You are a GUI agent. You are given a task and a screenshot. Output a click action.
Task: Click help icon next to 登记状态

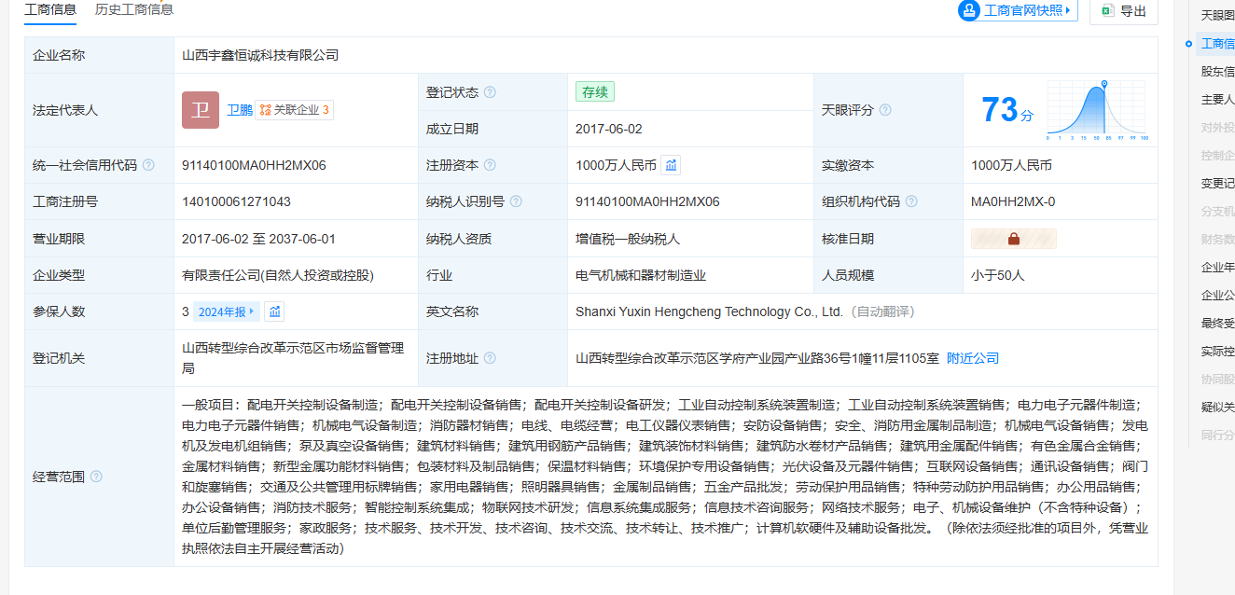tap(490, 92)
